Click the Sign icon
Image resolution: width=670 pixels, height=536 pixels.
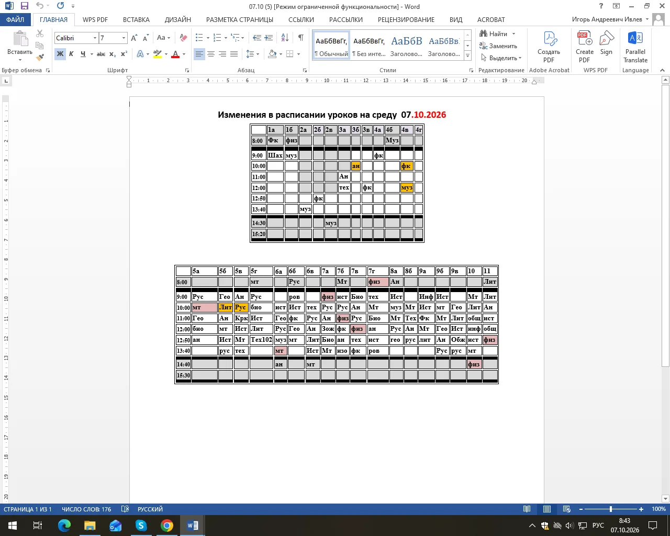[606, 43]
